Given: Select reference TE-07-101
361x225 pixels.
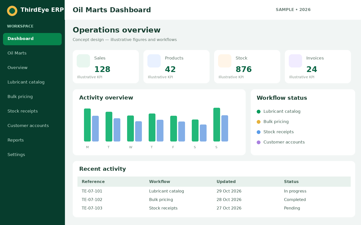Looking at the screenshot, I should (92, 191).
